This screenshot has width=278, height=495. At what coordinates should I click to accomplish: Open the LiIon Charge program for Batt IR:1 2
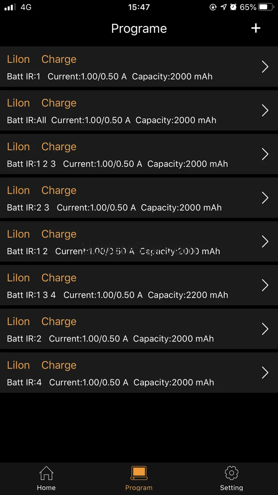pos(139,242)
